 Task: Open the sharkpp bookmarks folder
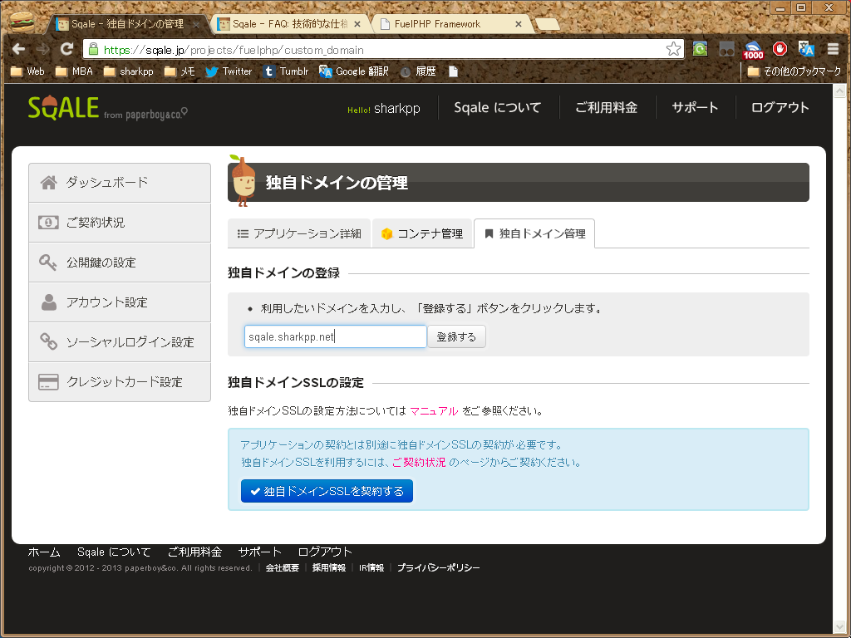pyautogui.click(x=129, y=71)
